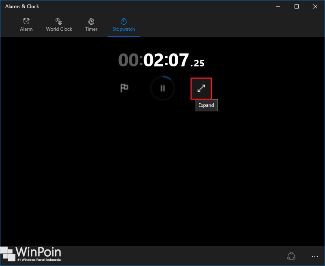This screenshot has width=325, height=266.
Task: Record a lap with the flag icon
Action: click(125, 88)
